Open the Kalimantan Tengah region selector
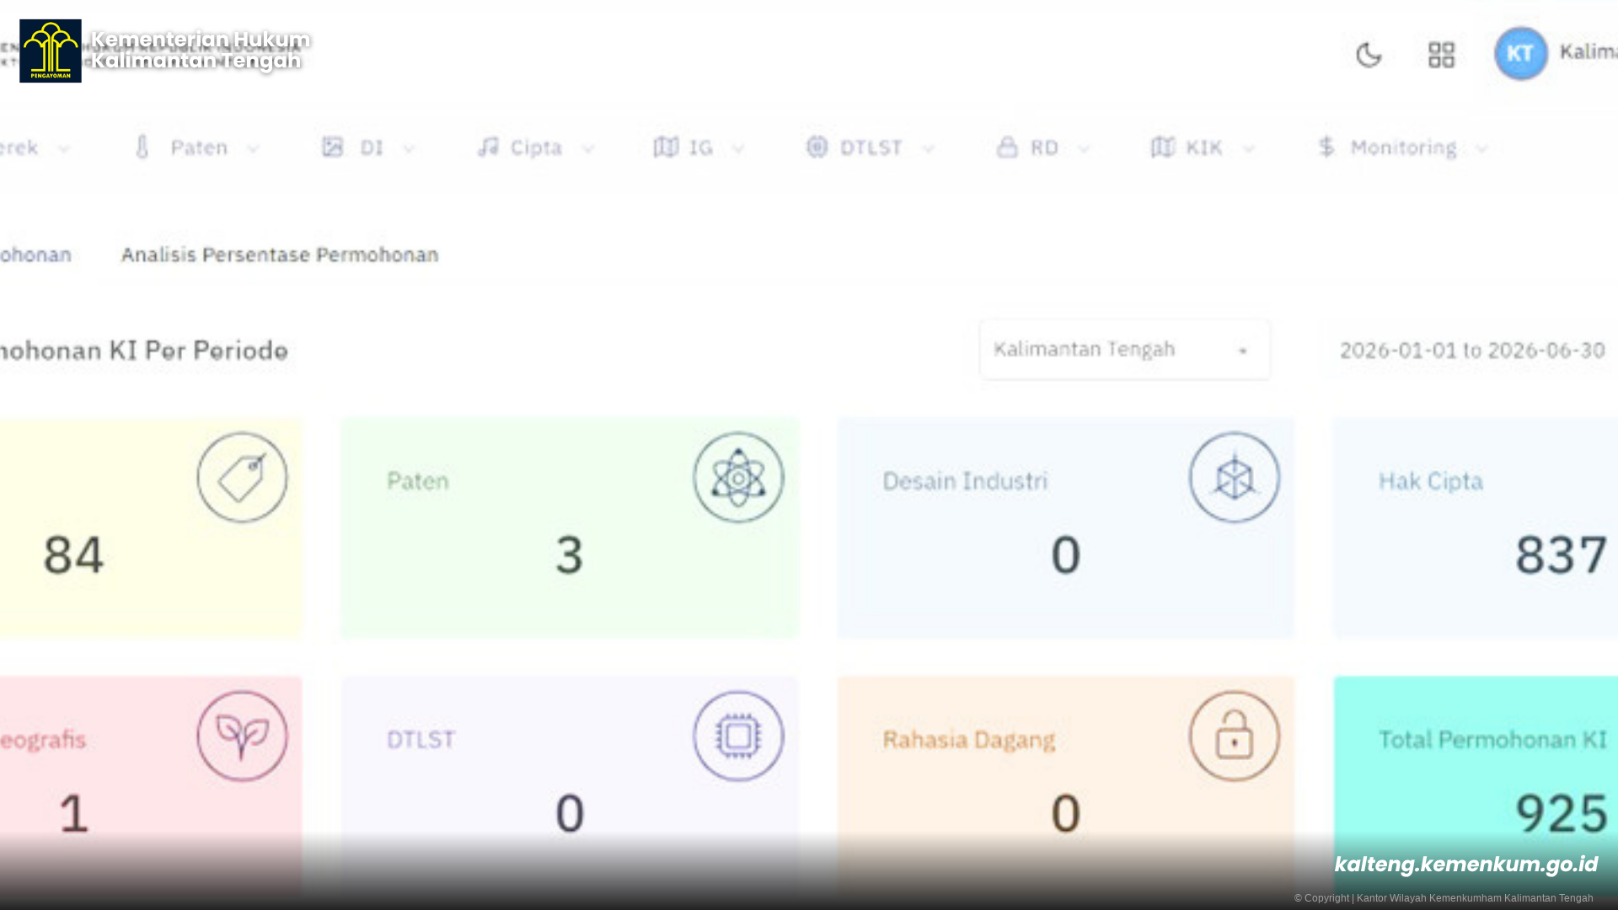 [x=1124, y=349]
